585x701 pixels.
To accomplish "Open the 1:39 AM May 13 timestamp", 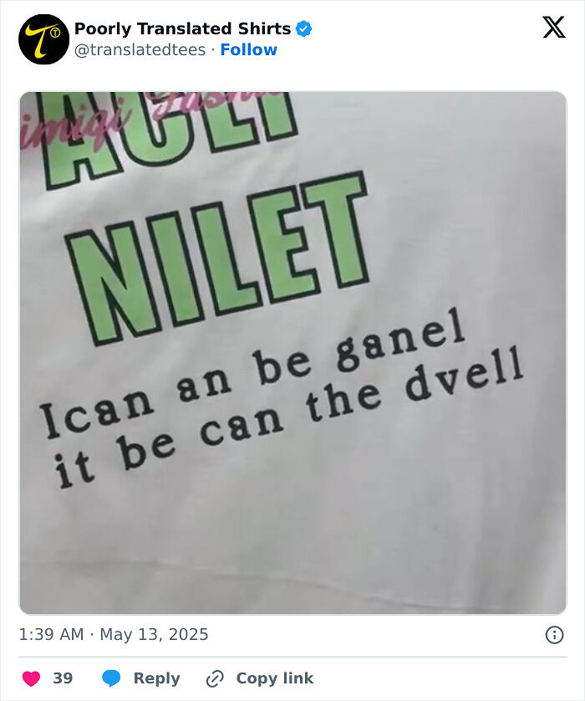I will coord(114,635).
